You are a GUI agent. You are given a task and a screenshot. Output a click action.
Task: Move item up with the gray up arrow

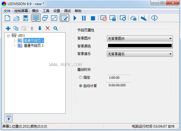tap(32, 28)
